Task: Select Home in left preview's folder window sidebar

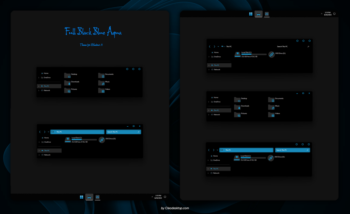Action: (45, 73)
